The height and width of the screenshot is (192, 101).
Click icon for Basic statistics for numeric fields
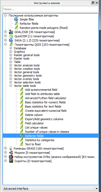coord(22,102)
